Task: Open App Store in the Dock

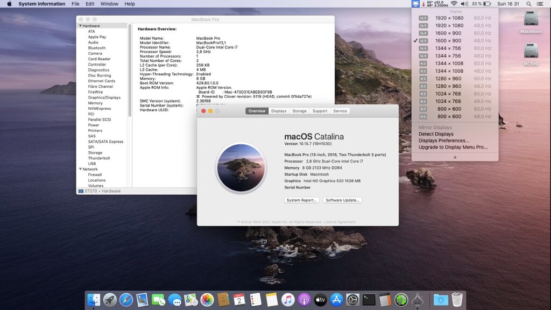Action: 337,300
